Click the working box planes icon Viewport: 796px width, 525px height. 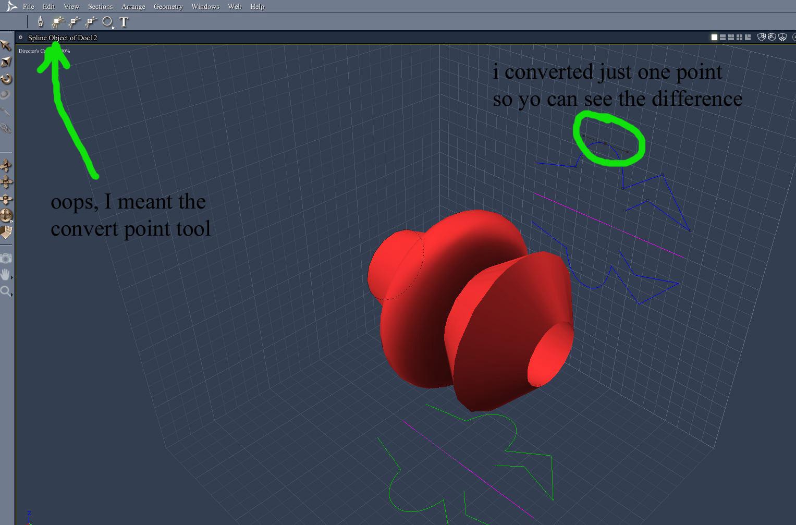6,233
